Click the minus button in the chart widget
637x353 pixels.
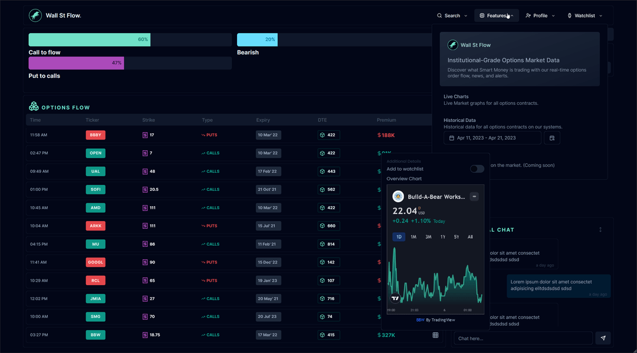474,196
